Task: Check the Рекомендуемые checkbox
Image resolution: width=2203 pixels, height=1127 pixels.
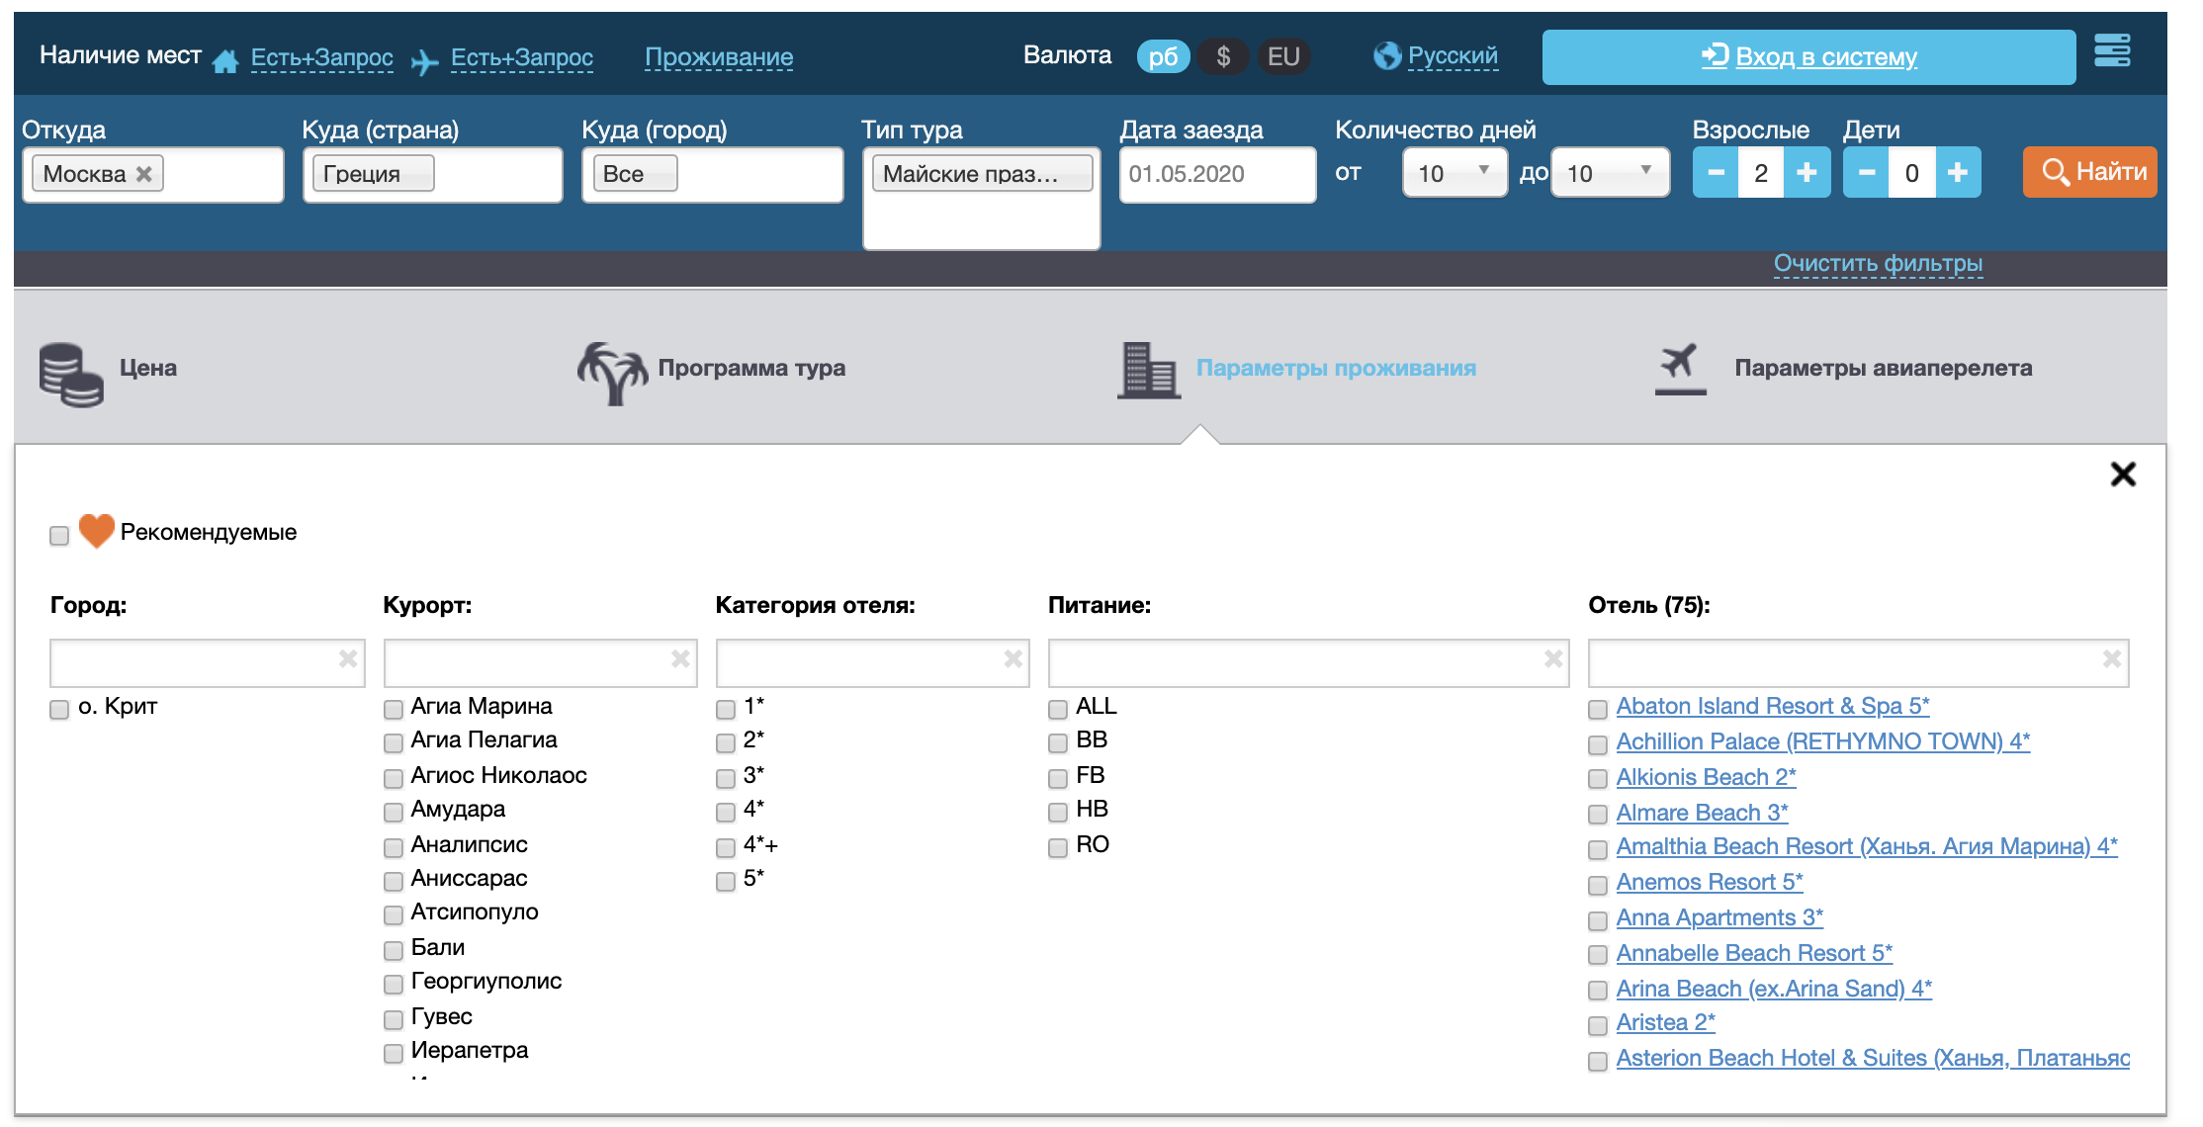Action: point(59,536)
